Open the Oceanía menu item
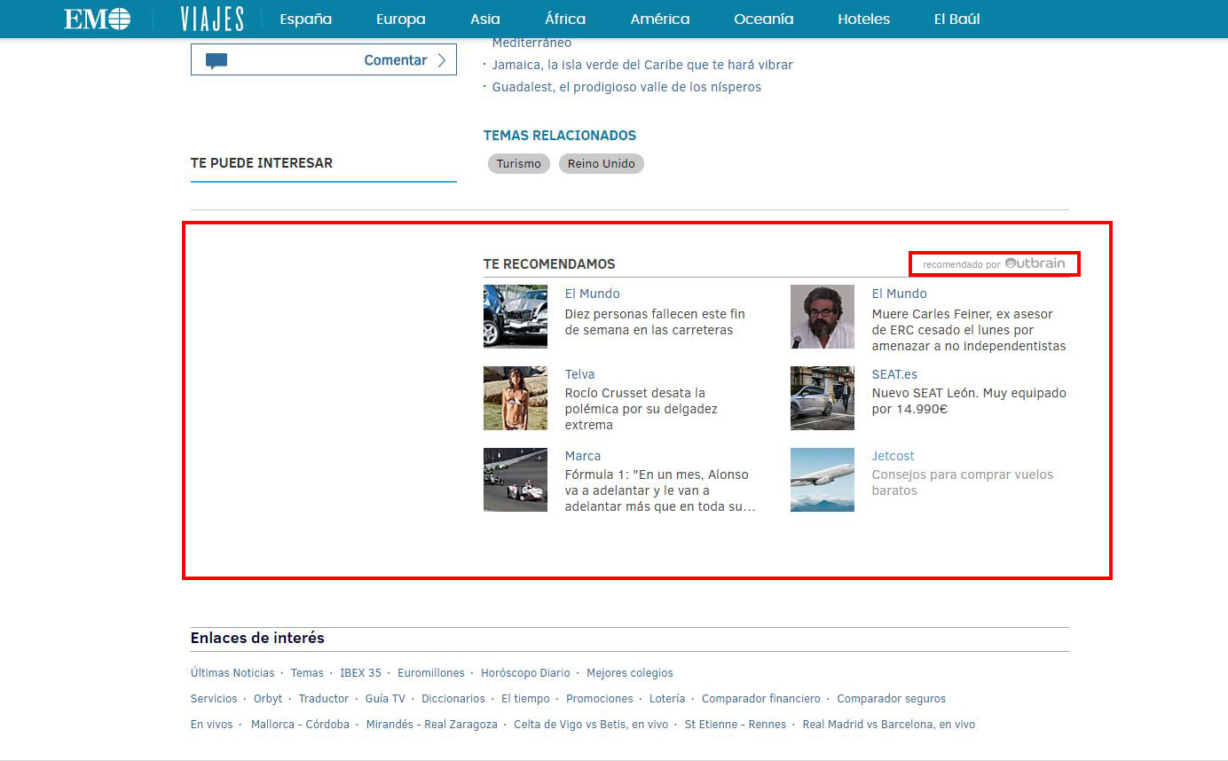Image resolution: width=1228 pixels, height=761 pixels. (x=764, y=19)
